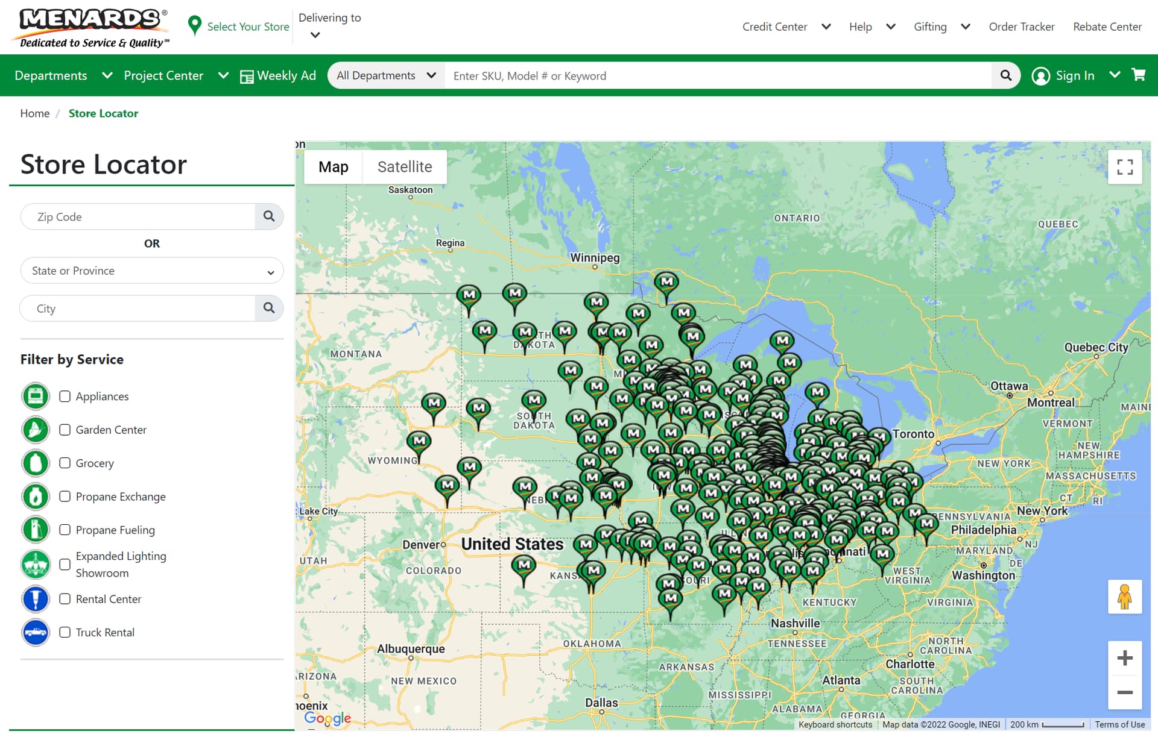Click the Propane Fueling service icon
1158x740 pixels.
(x=36, y=530)
